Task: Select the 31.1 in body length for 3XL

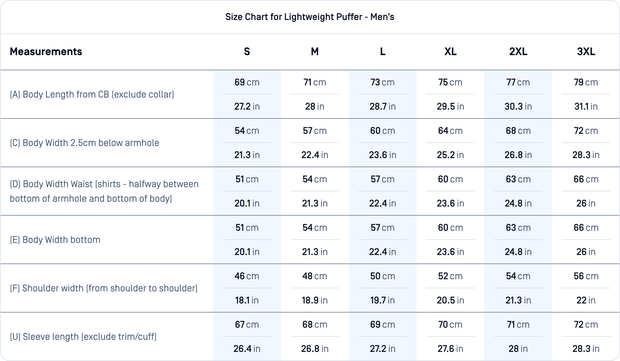Action: 586,107
